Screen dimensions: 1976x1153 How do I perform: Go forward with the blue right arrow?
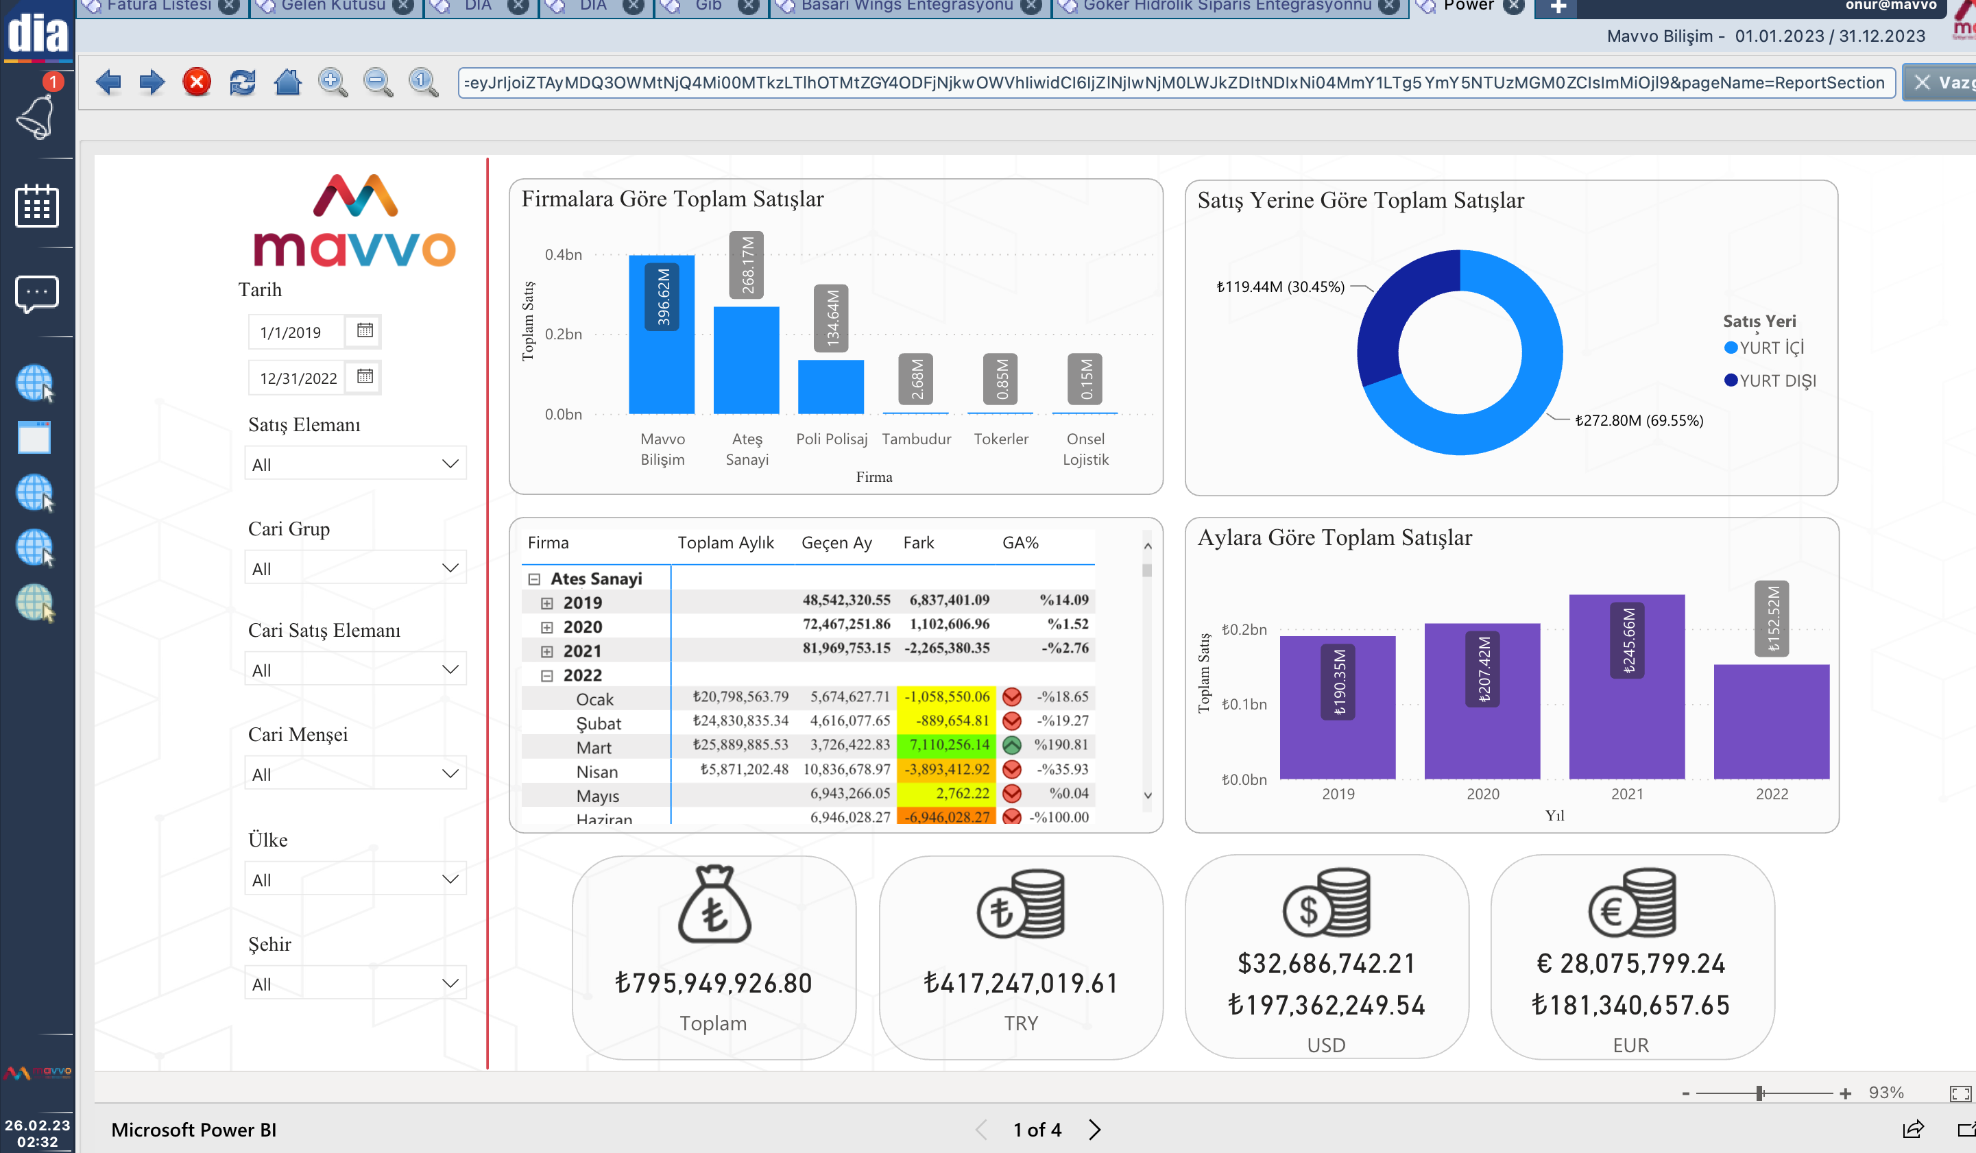click(x=152, y=82)
